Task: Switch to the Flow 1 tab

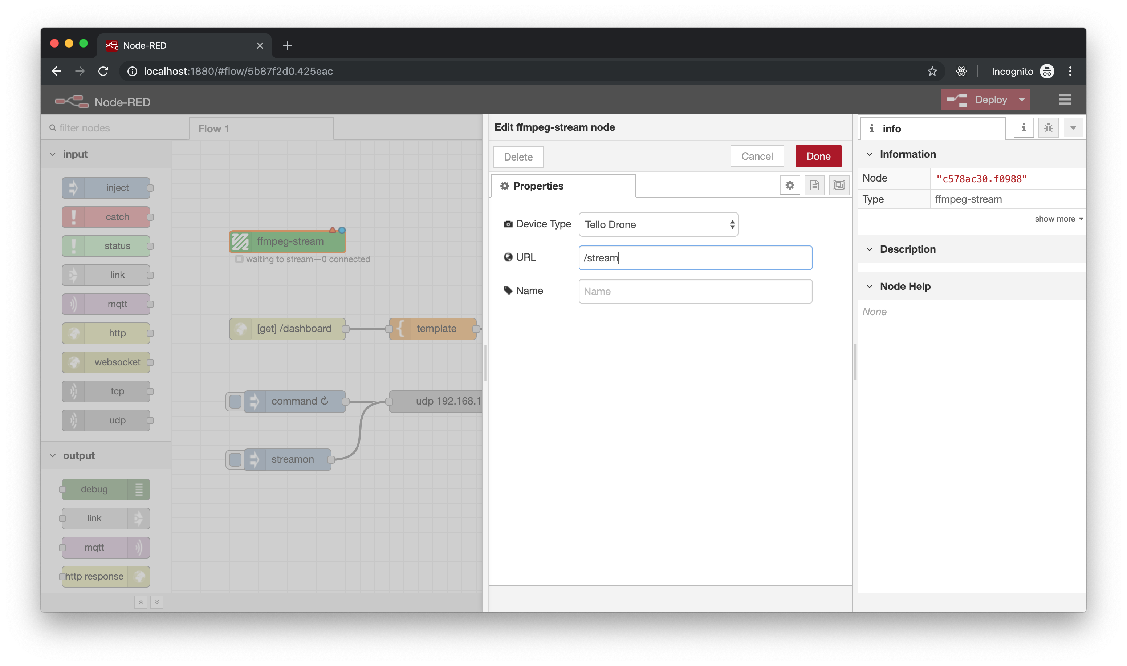Action: coord(213,129)
